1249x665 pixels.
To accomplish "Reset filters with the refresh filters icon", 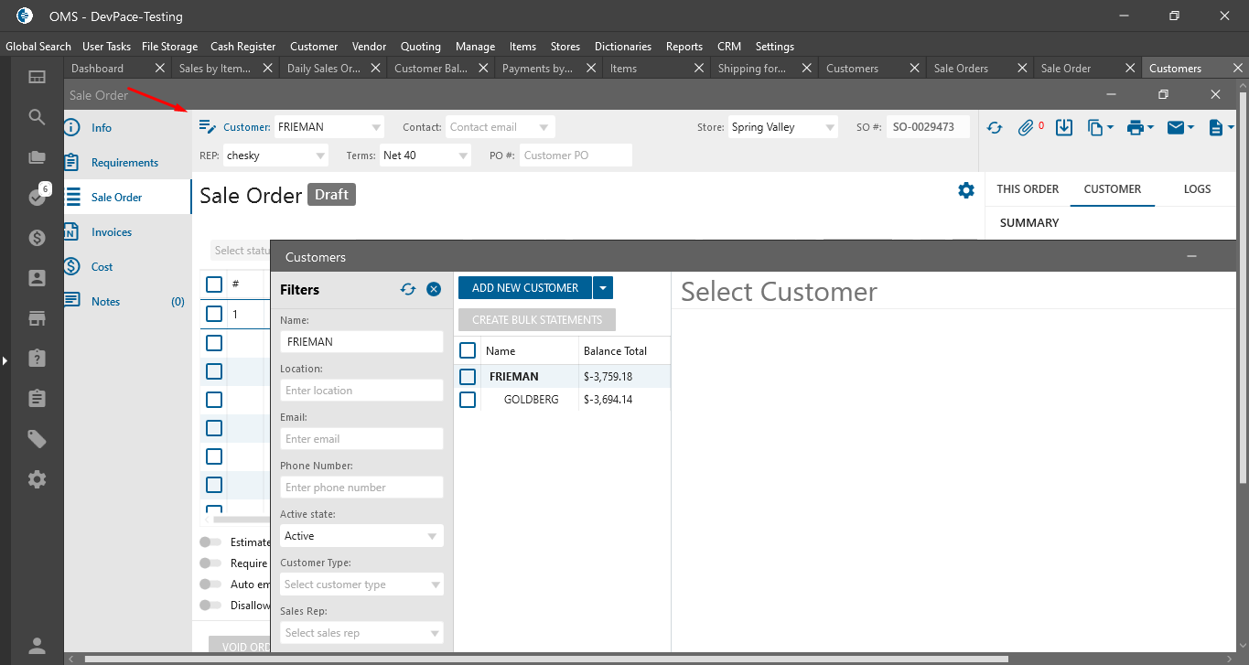I will 408,289.
